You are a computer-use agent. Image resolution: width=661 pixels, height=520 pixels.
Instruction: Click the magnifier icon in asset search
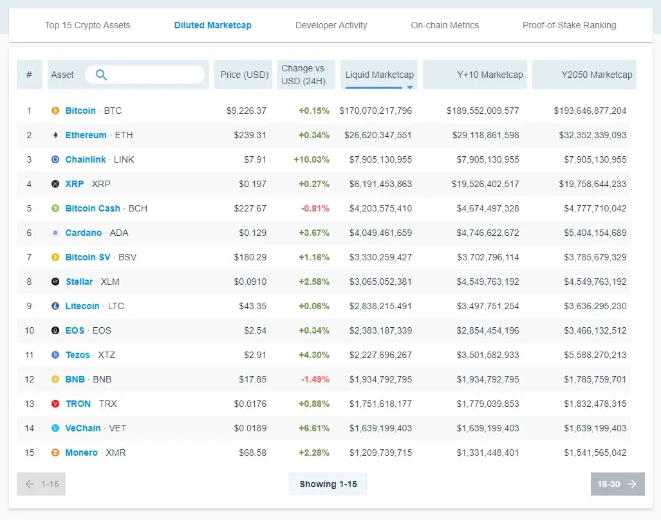(x=101, y=75)
